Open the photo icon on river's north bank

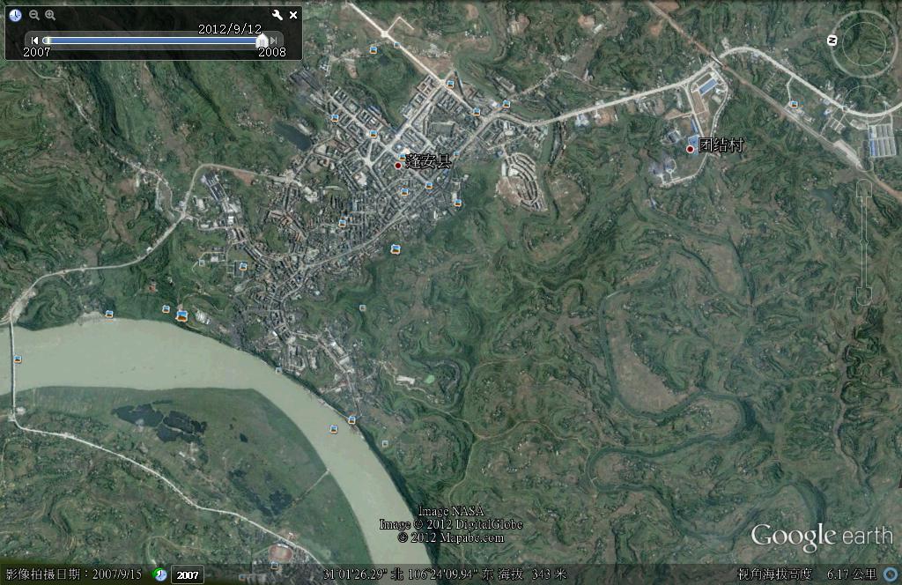181,315
